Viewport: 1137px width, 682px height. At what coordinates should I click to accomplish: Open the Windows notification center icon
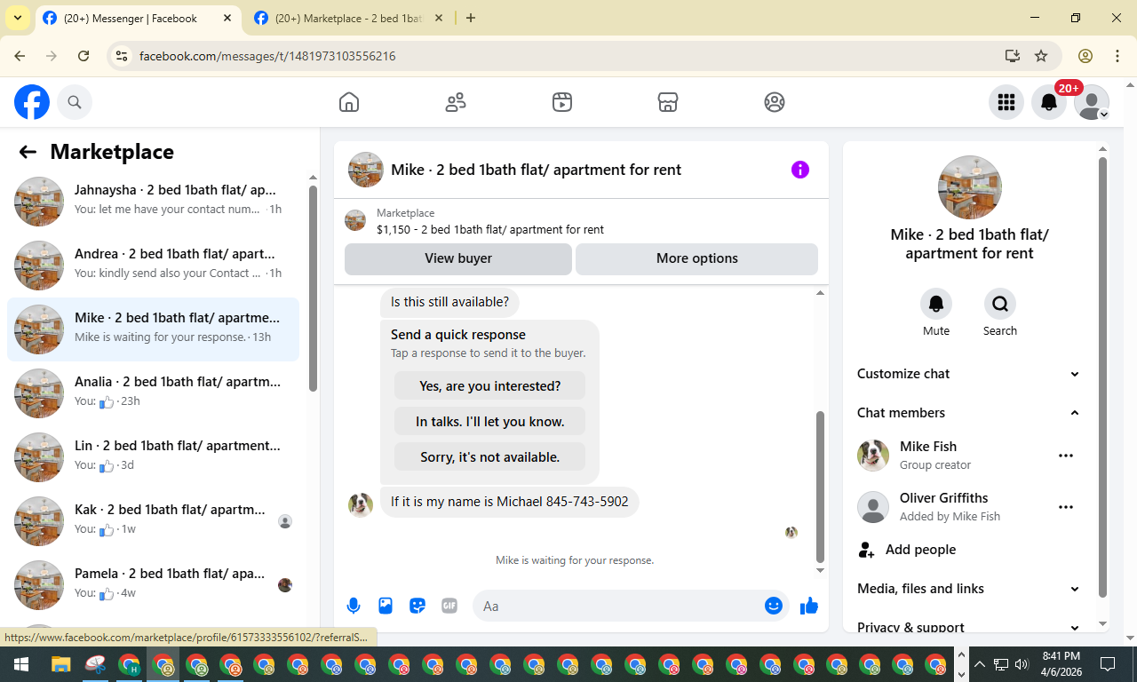pyautogui.click(x=1108, y=664)
